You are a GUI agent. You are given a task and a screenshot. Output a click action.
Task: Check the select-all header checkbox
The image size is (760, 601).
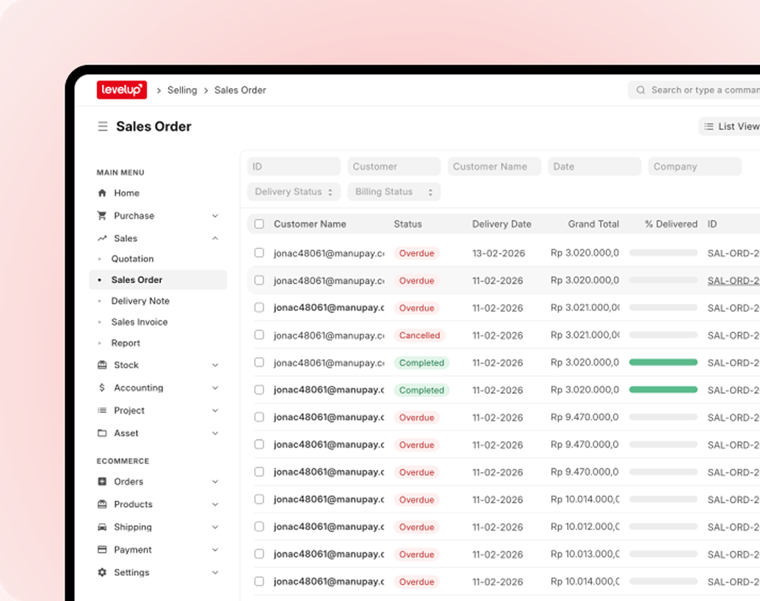click(x=259, y=224)
